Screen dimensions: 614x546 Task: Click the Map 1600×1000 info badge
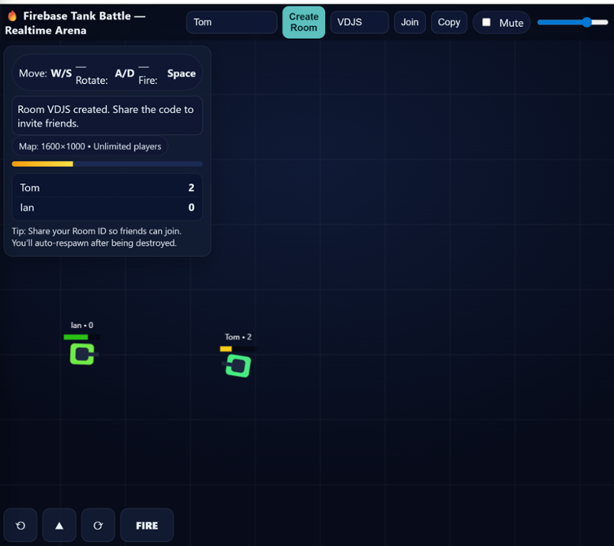(90, 146)
